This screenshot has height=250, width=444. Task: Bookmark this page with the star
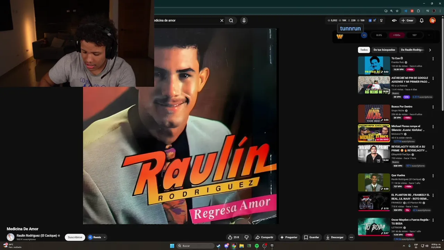click(397, 11)
